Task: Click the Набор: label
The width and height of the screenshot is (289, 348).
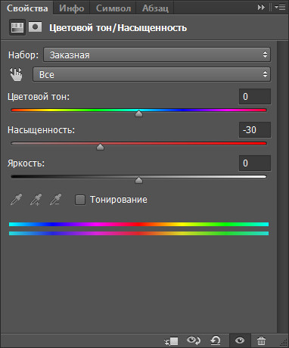Action: coord(23,55)
